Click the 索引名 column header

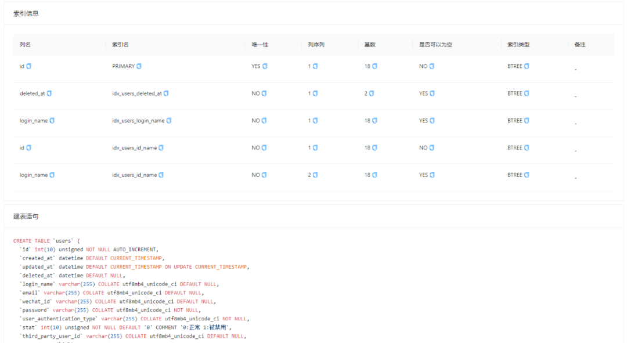pyautogui.click(x=120, y=45)
